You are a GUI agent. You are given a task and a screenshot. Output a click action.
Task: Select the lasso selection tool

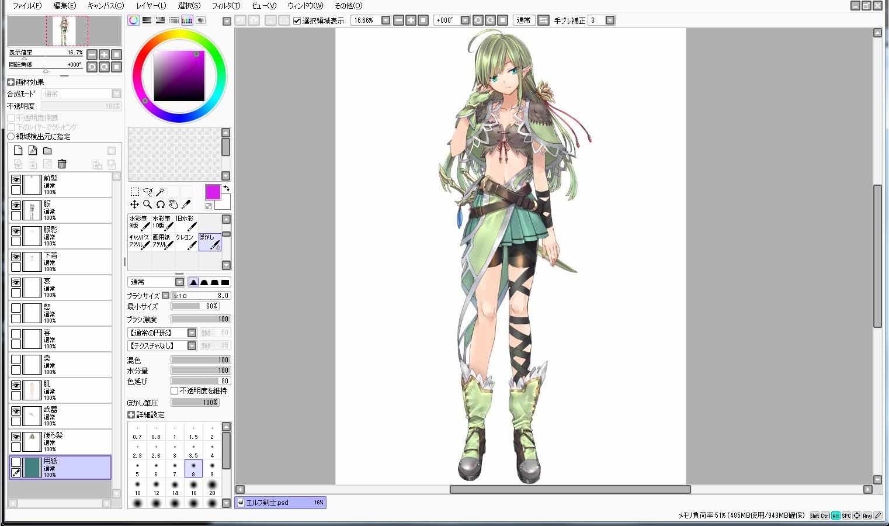(148, 192)
